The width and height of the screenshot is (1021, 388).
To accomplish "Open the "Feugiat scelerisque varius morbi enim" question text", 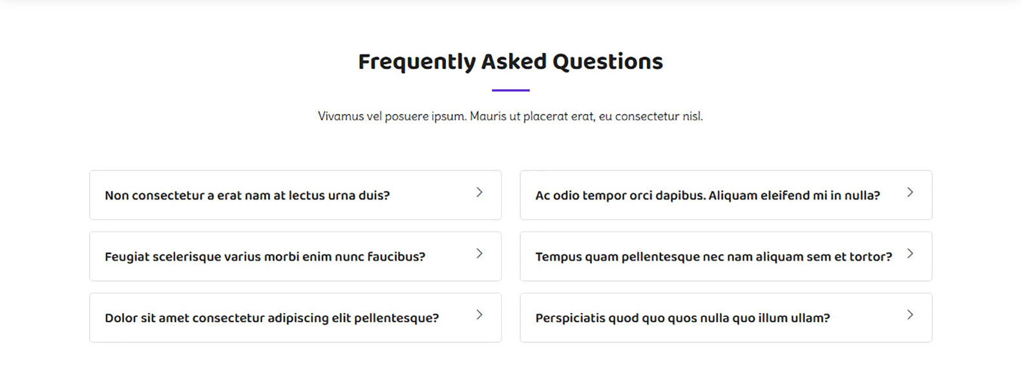I will pyautogui.click(x=265, y=257).
